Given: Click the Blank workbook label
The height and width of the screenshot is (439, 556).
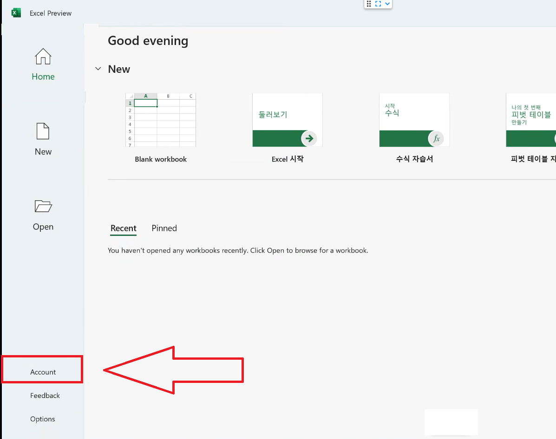Looking at the screenshot, I should point(161,159).
